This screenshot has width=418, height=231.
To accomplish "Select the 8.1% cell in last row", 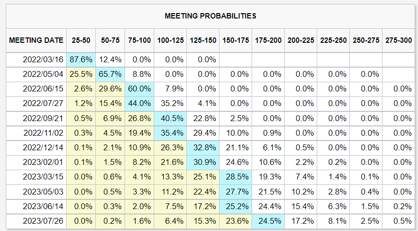I will pyautogui.click(x=333, y=221).
